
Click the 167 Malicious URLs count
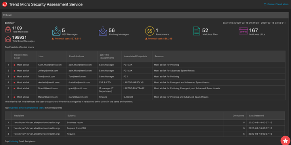click(x=253, y=30)
